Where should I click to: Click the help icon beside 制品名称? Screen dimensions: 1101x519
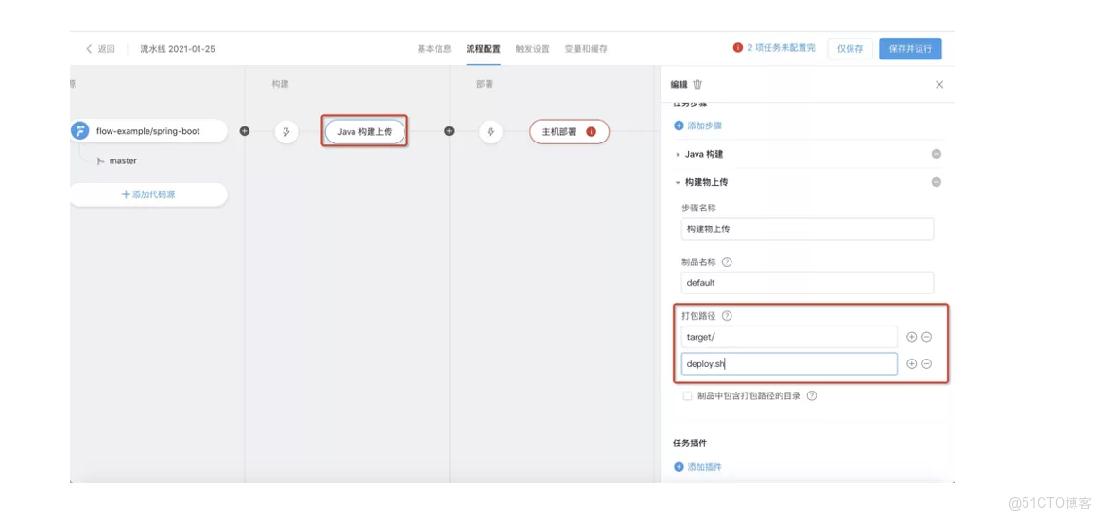pyautogui.click(x=727, y=261)
